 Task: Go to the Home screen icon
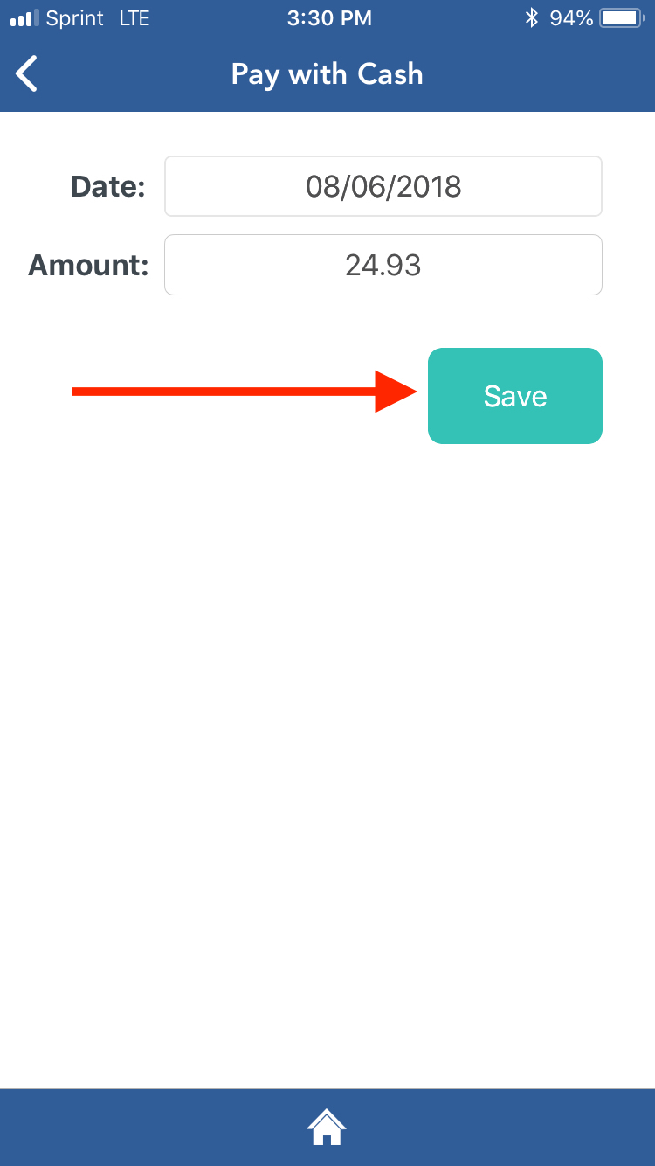click(327, 1128)
